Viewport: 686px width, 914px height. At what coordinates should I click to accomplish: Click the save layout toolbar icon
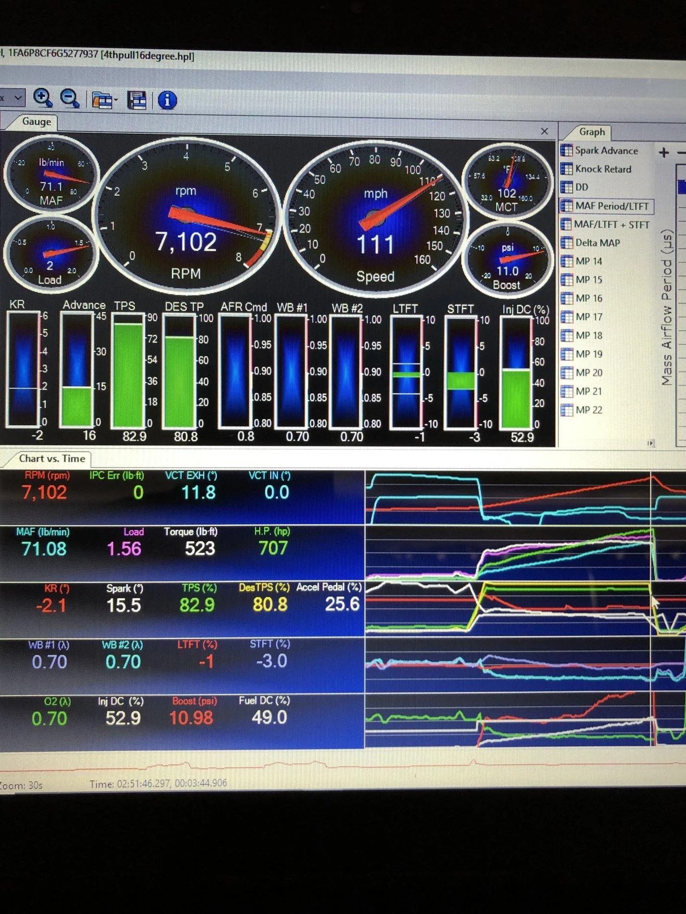pyautogui.click(x=137, y=101)
